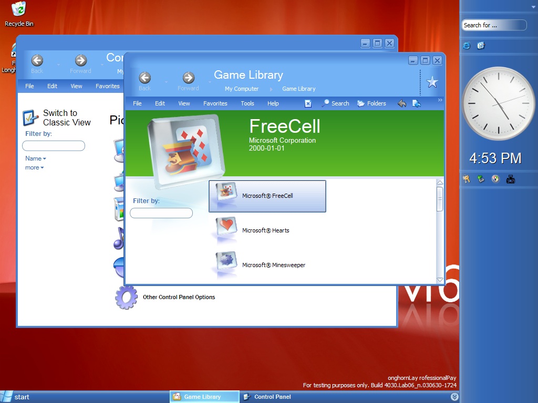
Task: Click the Filter by field in Game Library
Action: [161, 213]
